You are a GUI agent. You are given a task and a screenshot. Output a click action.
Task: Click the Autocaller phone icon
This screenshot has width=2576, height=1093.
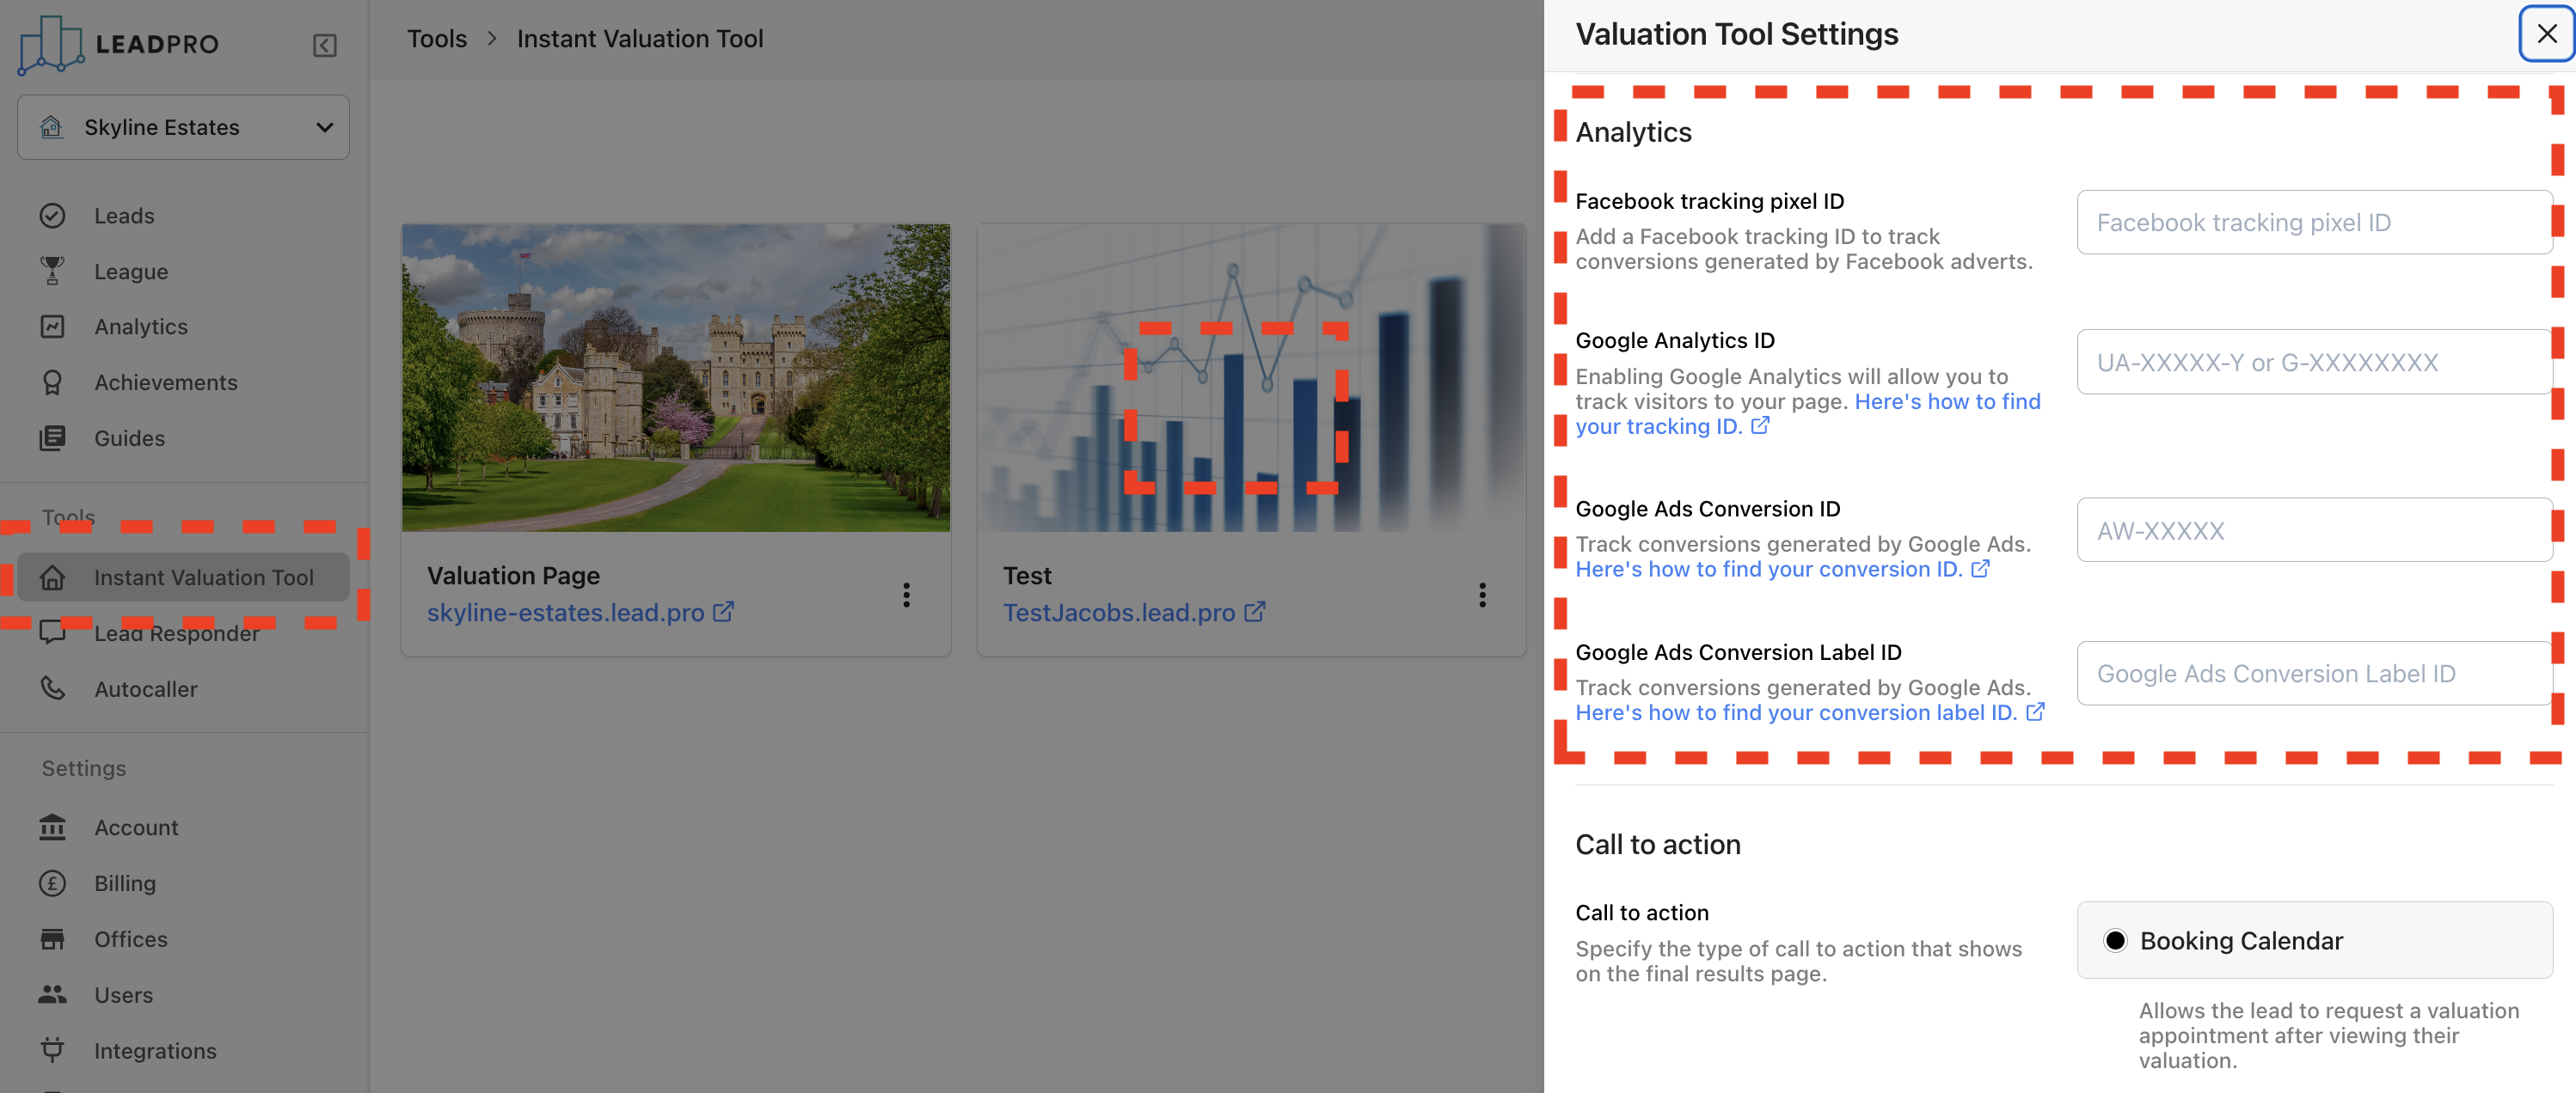click(52, 688)
